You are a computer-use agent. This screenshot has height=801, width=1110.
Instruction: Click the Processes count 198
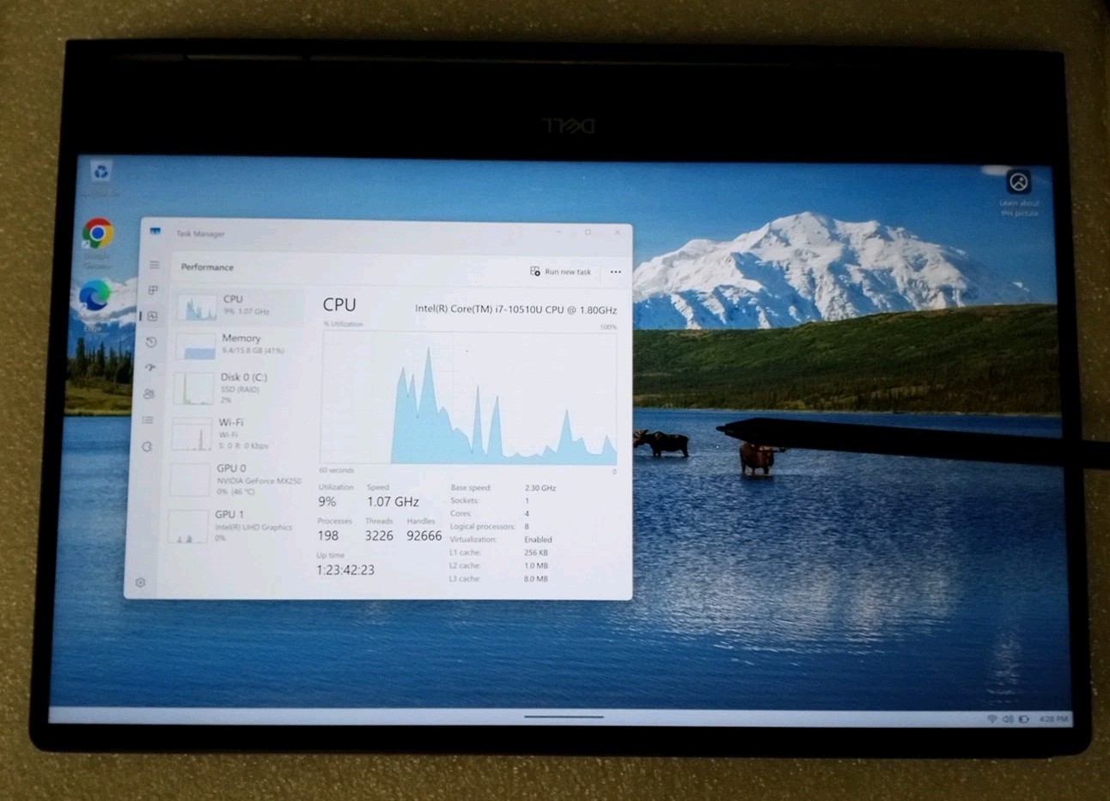[x=327, y=535]
